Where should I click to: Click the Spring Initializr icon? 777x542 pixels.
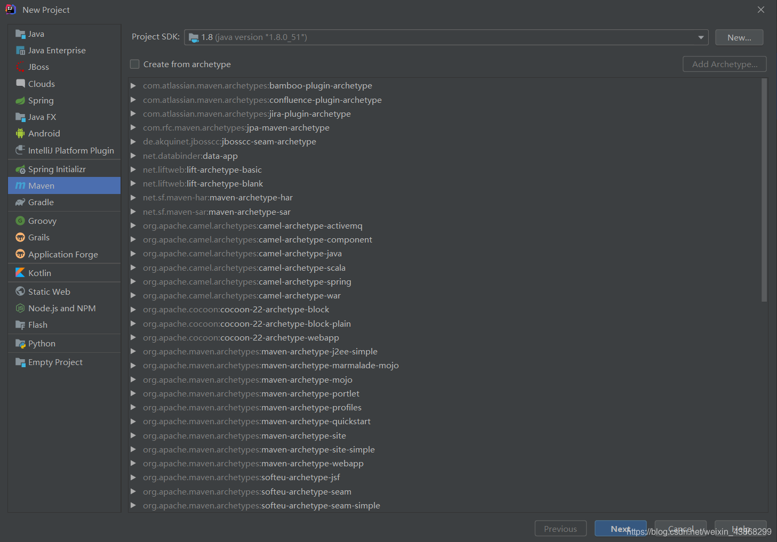coord(20,169)
